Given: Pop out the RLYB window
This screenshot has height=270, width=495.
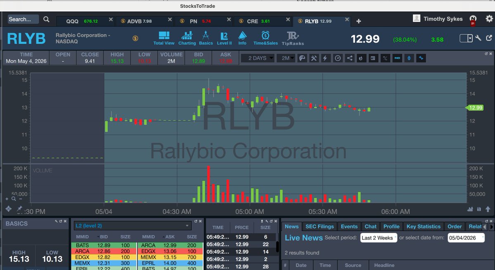Looking at the screenshot, I should click(x=489, y=38).
